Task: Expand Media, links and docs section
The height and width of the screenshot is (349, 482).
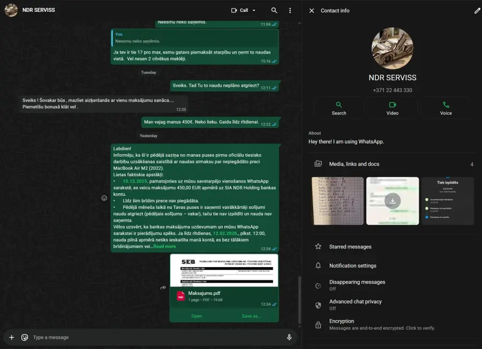Action: 391,164
